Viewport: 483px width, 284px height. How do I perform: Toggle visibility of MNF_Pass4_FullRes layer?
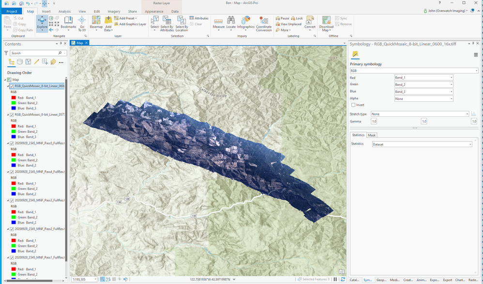[12, 172]
